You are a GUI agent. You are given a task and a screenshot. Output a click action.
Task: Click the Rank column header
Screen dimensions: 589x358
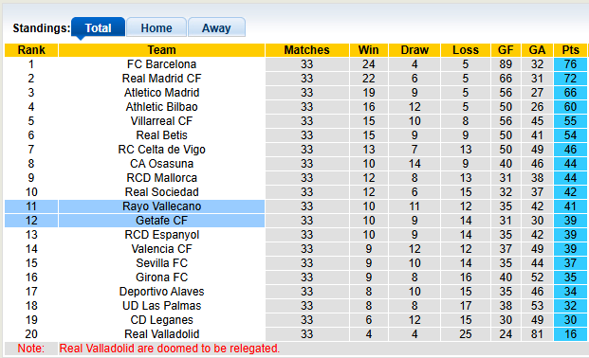coord(31,50)
